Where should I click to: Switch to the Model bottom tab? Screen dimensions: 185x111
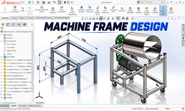pos(14,106)
